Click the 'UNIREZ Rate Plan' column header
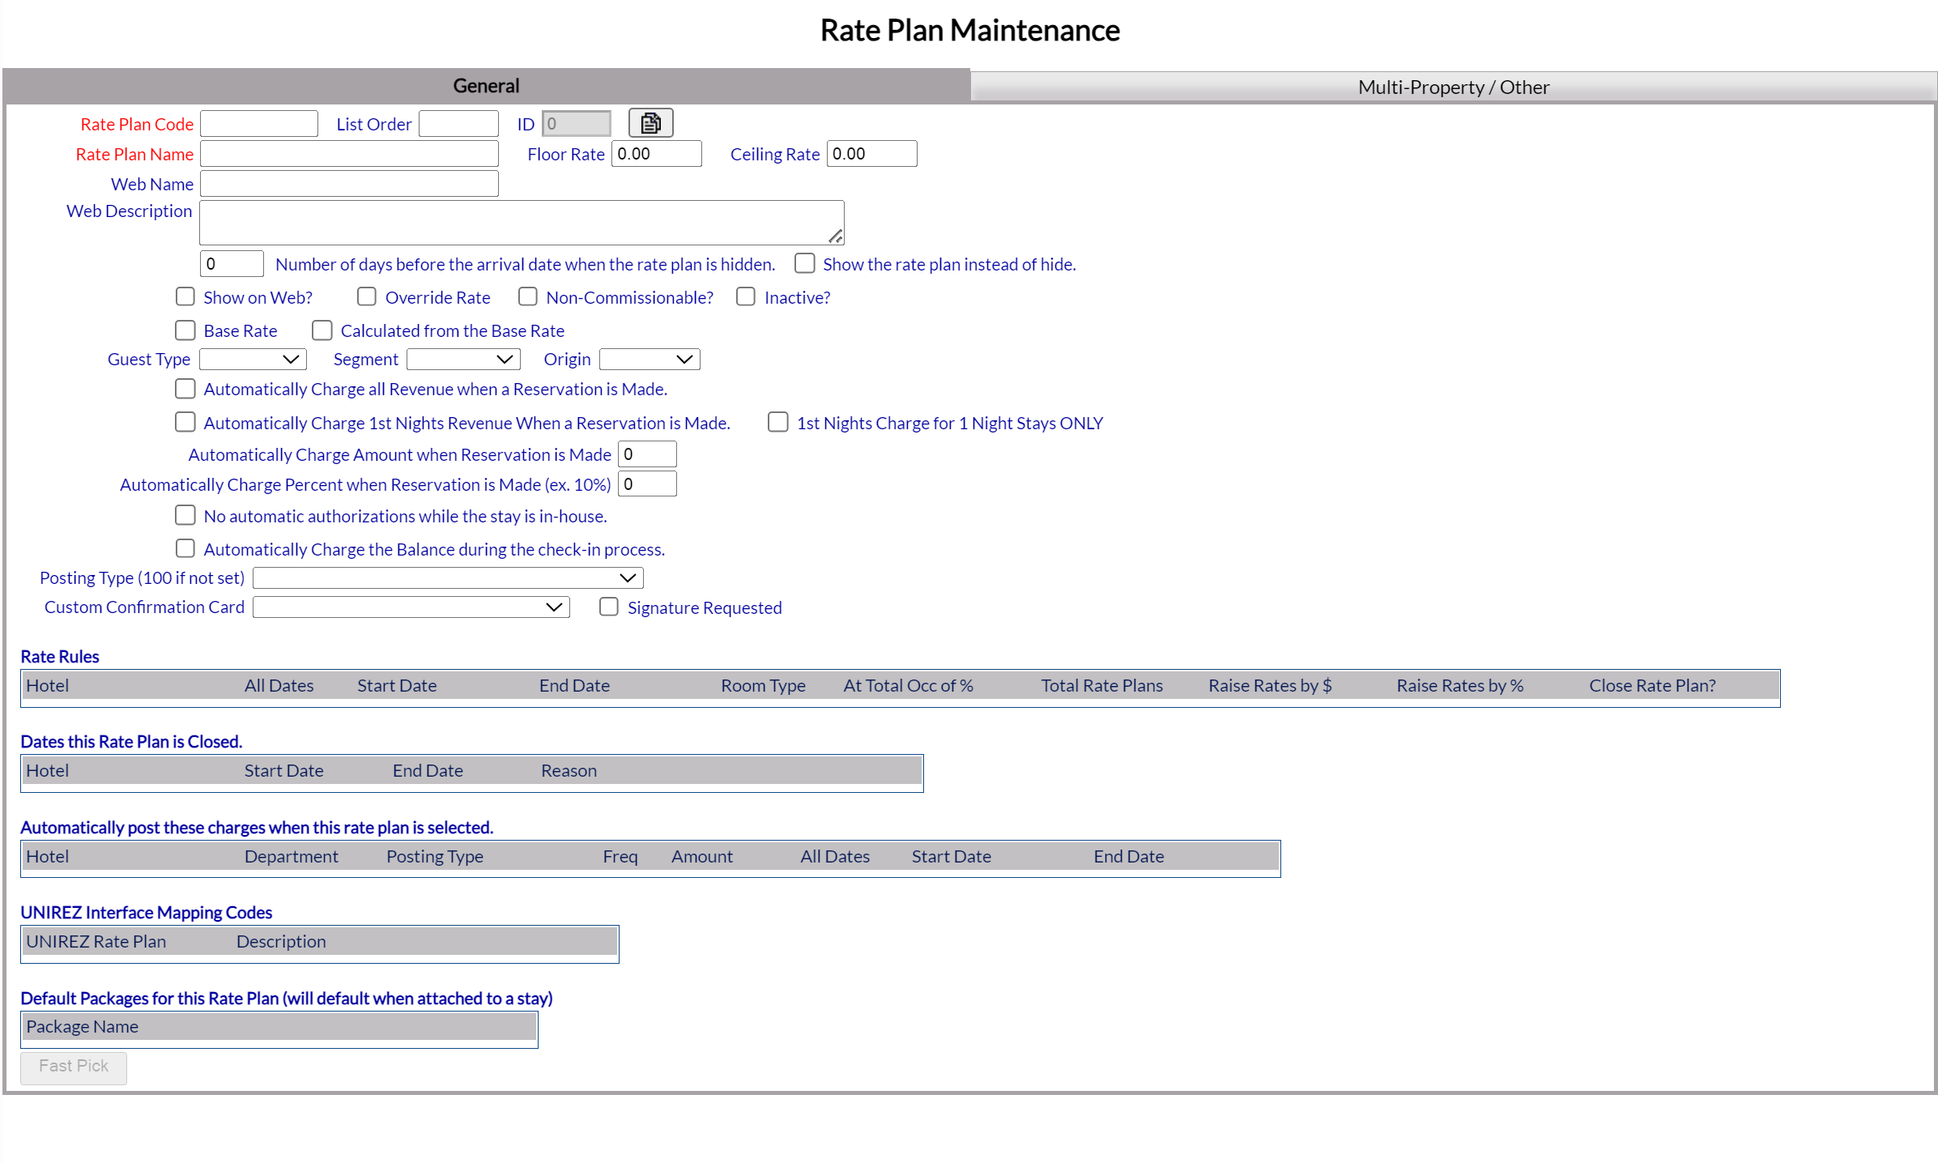The width and height of the screenshot is (1938, 1163). [96, 941]
